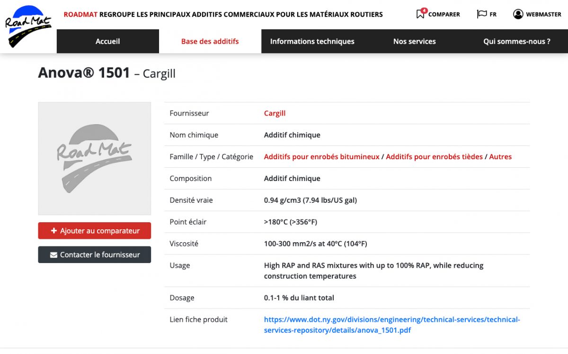
Task: Open the Qui sommes-nous ? page
Action: coord(516,41)
